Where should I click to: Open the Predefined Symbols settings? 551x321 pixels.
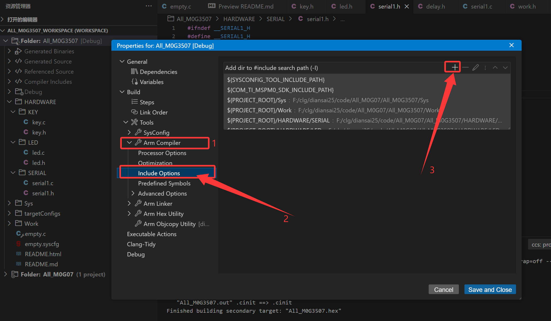(x=164, y=183)
